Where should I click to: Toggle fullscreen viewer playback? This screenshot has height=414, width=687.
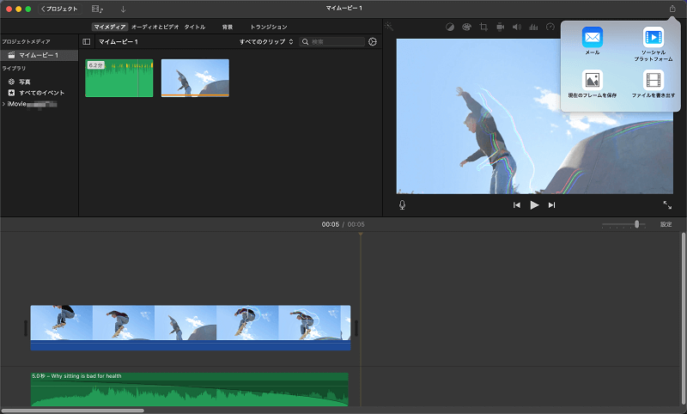[x=667, y=204]
